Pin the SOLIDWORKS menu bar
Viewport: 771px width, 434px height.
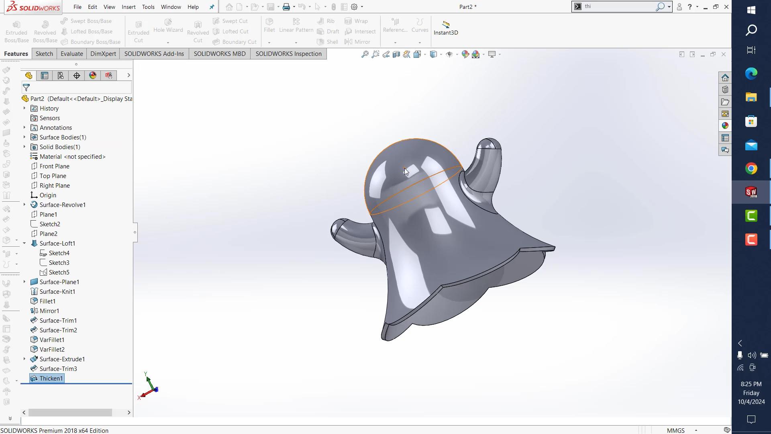point(212,7)
